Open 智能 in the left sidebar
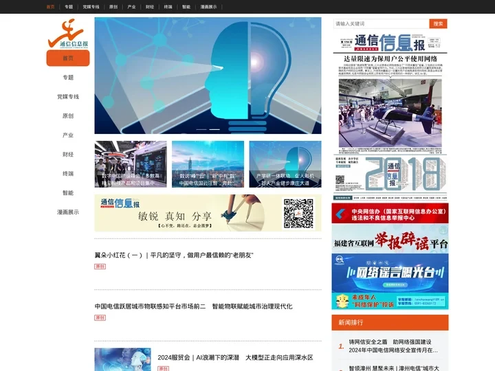This screenshot has width=495, height=371. 68,193
